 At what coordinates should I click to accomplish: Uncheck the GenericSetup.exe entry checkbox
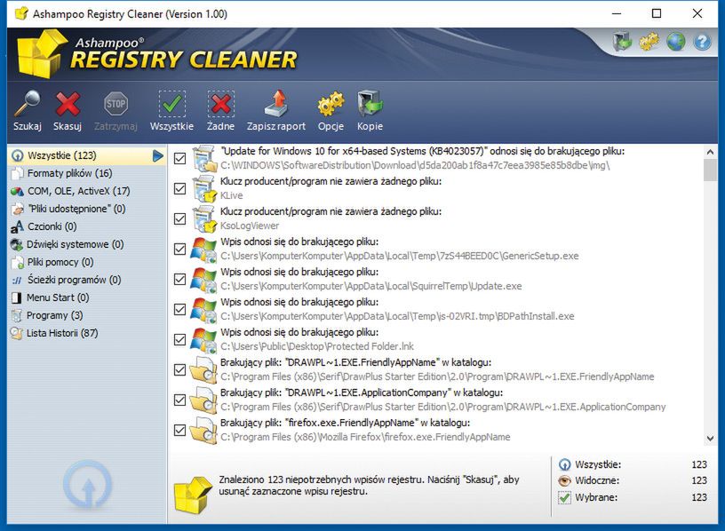pyautogui.click(x=179, y=250)
